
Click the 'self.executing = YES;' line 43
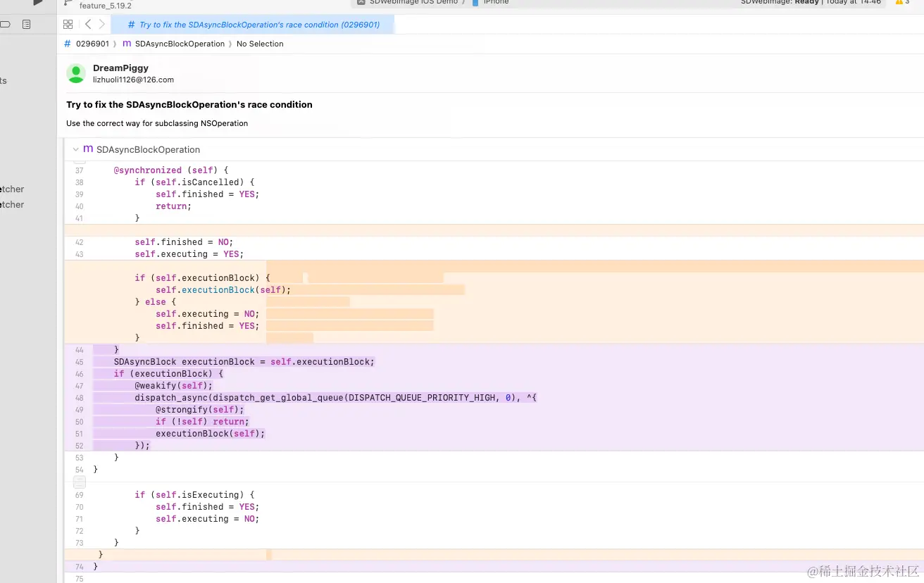coord(189,254)
